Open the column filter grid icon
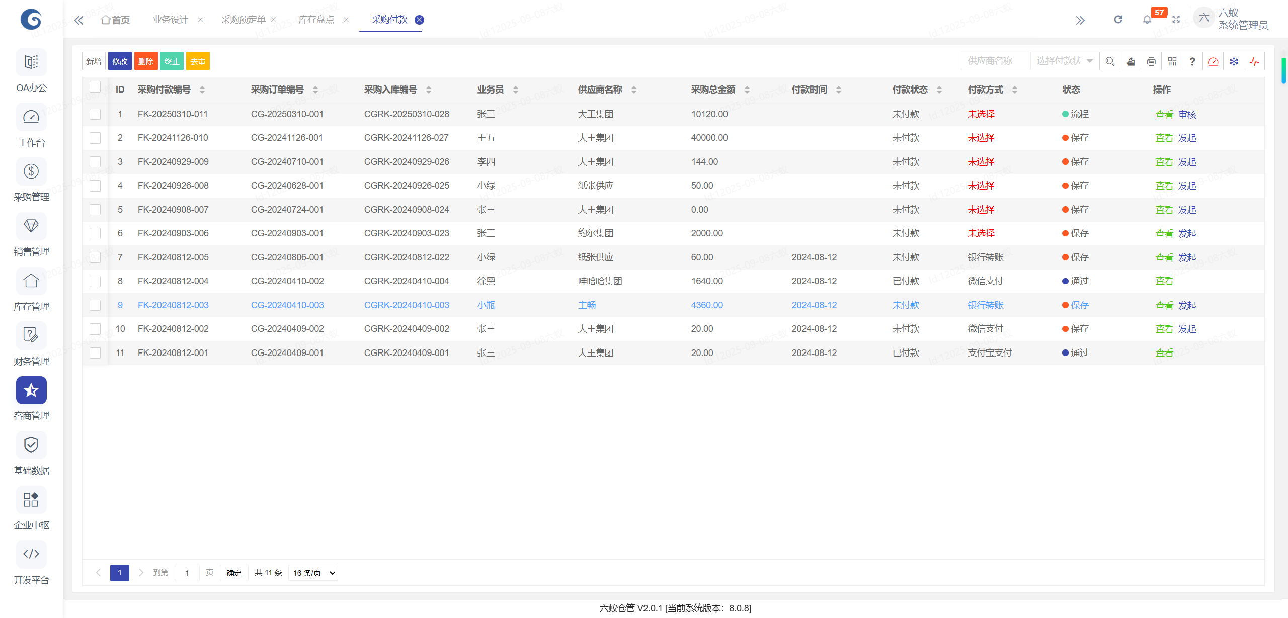This screenshot has height=618, width=1288. pos(1172,61)
